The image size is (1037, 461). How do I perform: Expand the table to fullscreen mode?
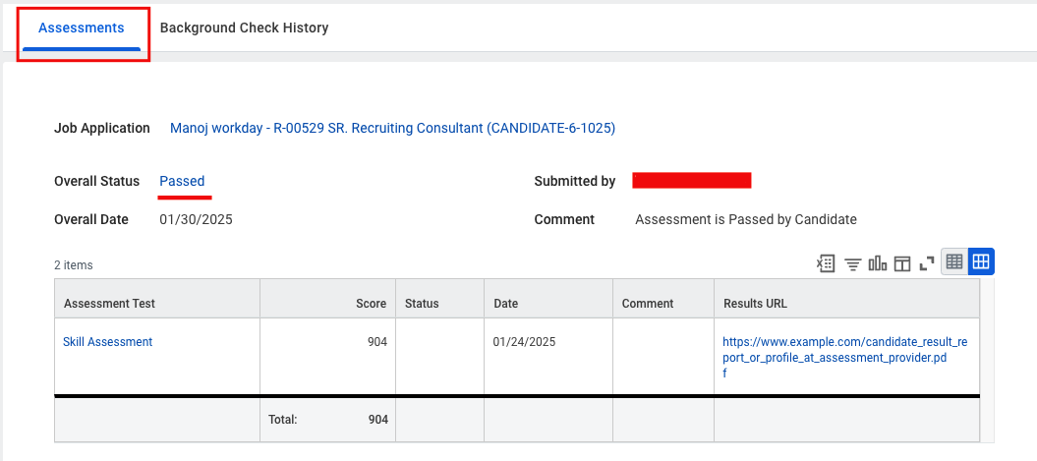tap(927, 263)
